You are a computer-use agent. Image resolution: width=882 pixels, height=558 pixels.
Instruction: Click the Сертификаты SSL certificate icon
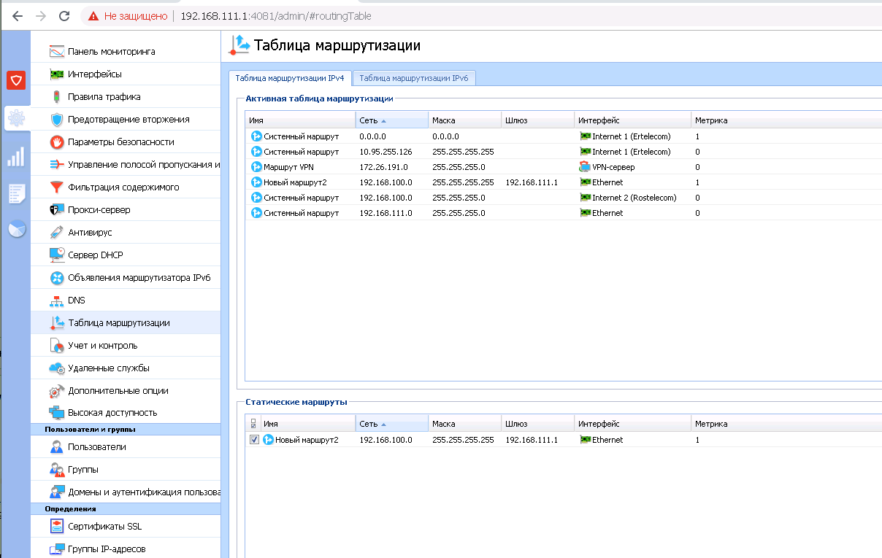57,527
